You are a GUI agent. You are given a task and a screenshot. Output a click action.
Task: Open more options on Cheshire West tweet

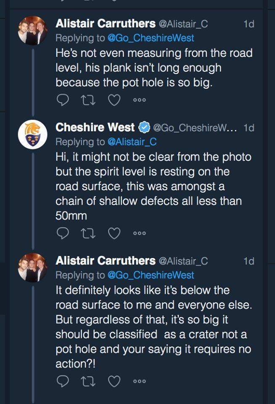[x=139, y=233]
